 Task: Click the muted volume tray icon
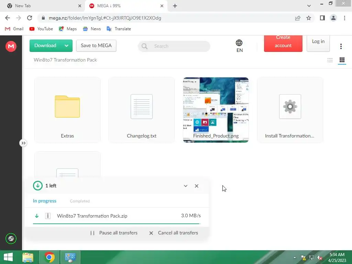[319, 257]
